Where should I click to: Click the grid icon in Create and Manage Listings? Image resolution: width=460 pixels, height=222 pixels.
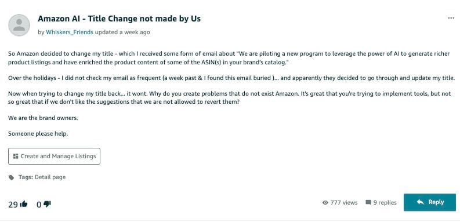tap(16, 156)
